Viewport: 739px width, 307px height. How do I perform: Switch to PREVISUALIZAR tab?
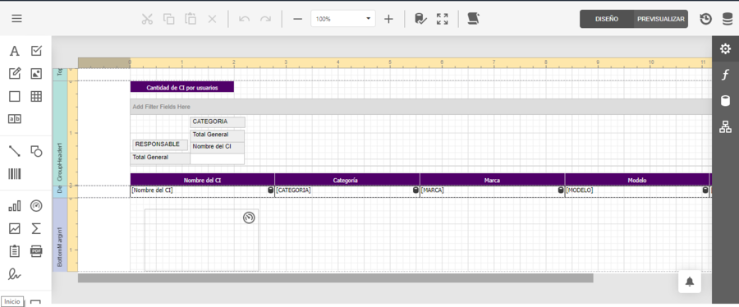click(x=661, y=19)
